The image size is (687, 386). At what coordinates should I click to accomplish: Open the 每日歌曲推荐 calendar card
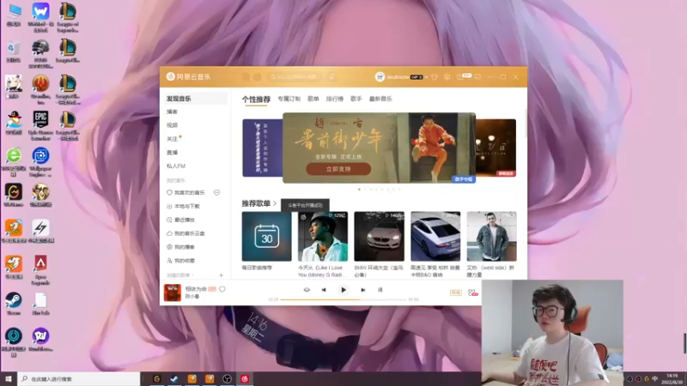266,237
